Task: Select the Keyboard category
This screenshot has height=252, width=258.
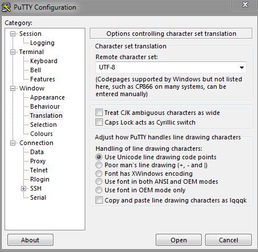Action: [44, 61]
